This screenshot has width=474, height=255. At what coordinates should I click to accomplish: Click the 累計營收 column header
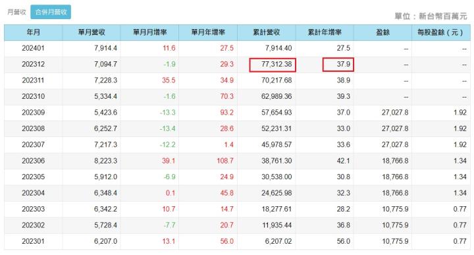[267, 32]
